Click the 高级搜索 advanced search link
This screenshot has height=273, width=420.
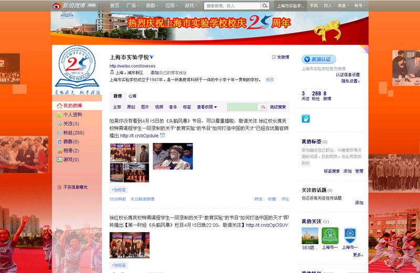[x=278, y=107]
